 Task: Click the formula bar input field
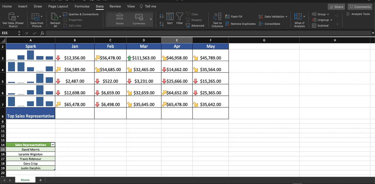coord(208,33)
